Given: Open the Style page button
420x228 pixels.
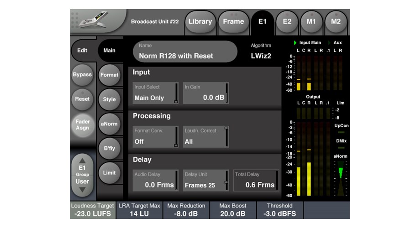Looking at the screenshot, I should coord(109,99).
